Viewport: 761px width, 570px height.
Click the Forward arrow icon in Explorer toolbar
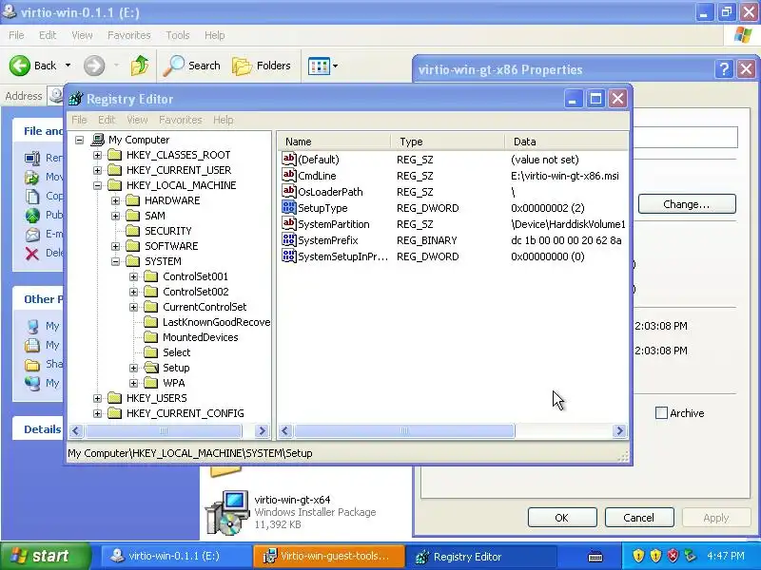click(94, 66)
